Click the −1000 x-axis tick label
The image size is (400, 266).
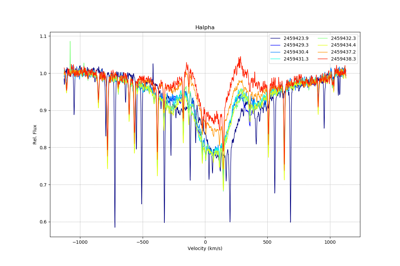tap(80, 242)
